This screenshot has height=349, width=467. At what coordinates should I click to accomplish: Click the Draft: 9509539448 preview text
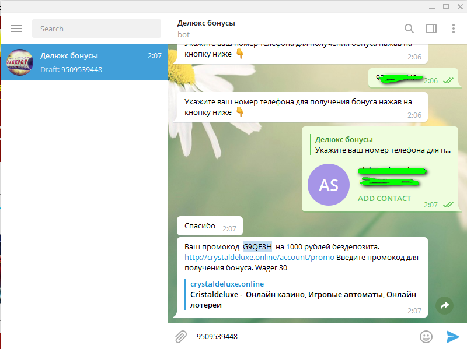coord(71,69)
